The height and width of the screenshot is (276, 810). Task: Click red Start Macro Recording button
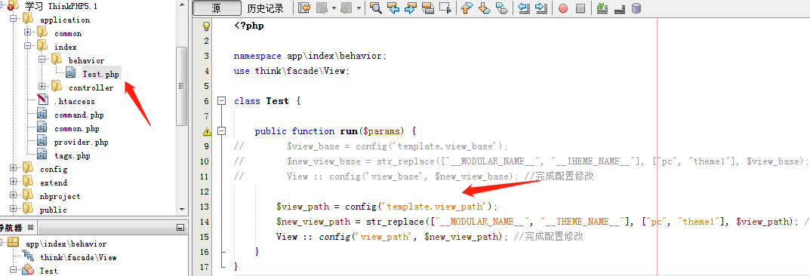pos(563,8)
